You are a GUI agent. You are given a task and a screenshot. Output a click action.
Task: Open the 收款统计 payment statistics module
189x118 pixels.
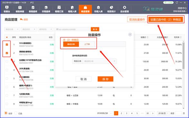(x=112, y=9)
